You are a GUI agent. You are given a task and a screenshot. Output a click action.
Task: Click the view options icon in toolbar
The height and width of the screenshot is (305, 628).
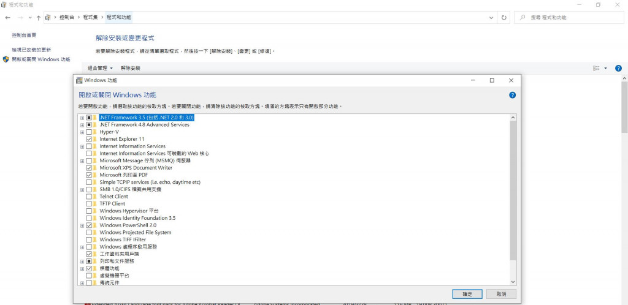[x=596, y=69]
